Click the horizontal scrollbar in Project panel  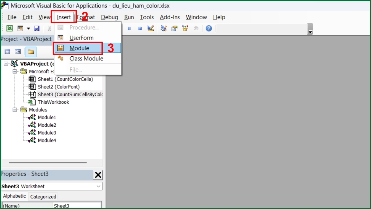47,162
